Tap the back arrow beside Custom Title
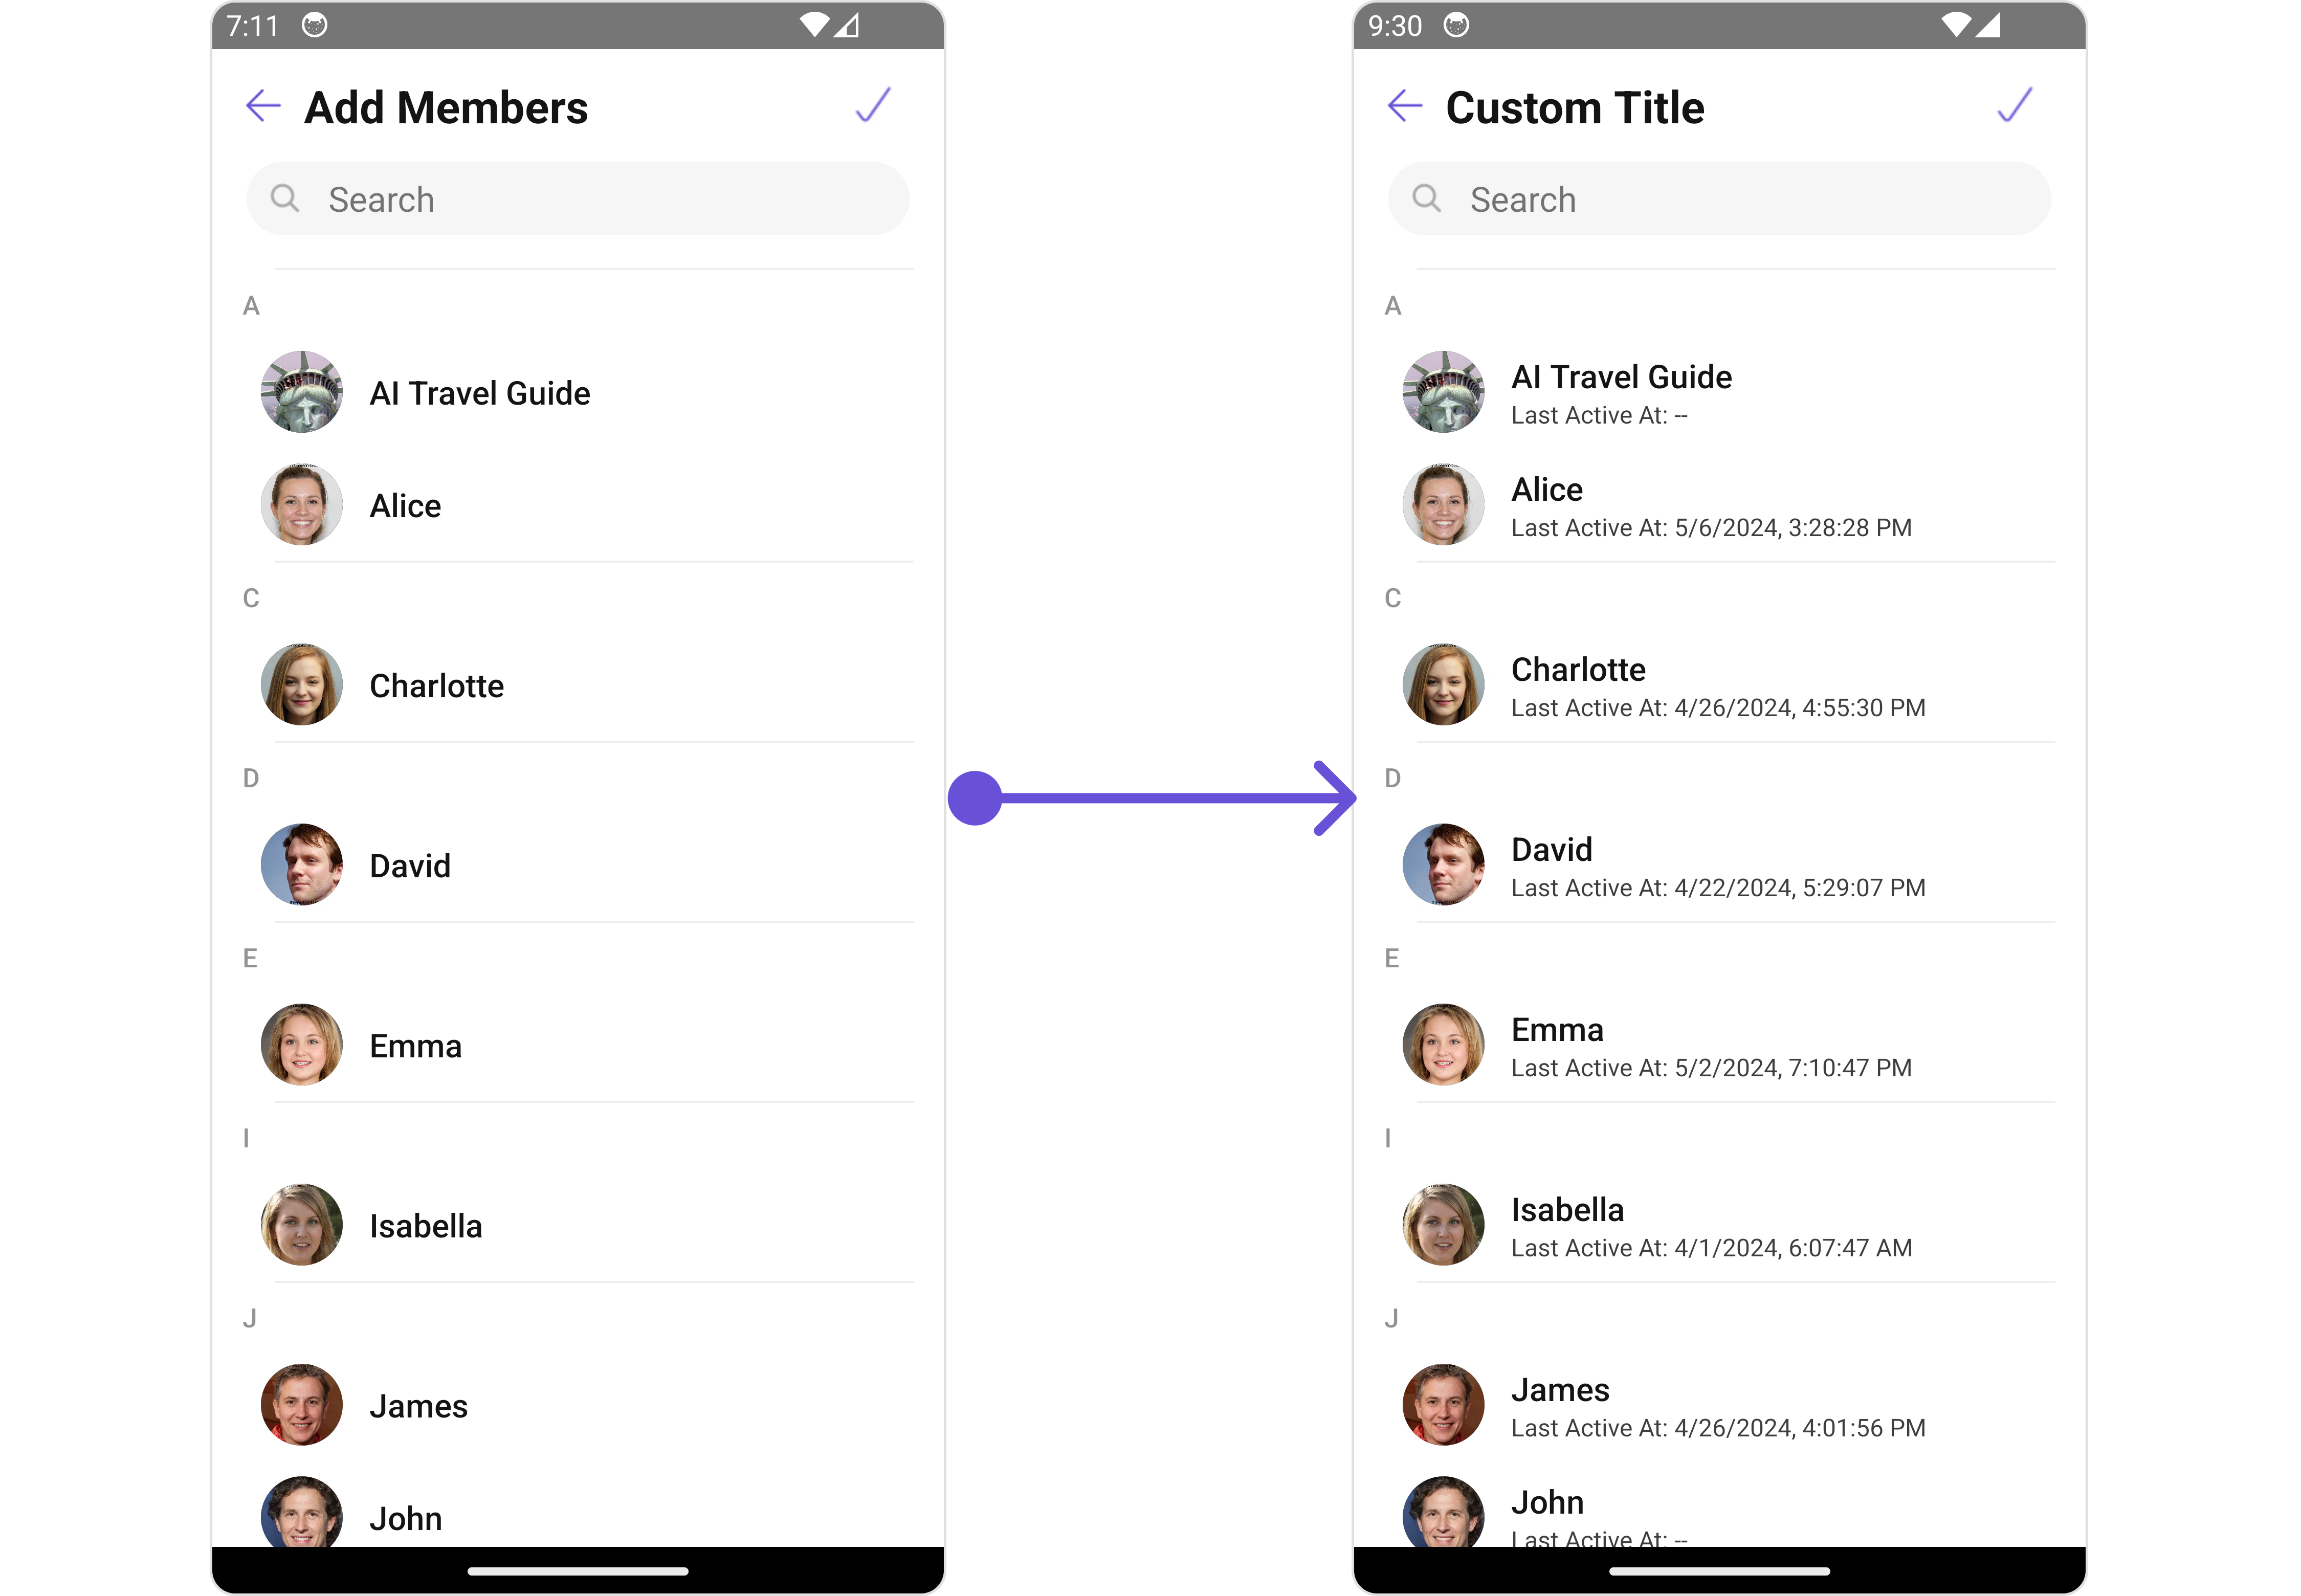Viewport: 2301px width, 1596px height. pos(1404,105)
